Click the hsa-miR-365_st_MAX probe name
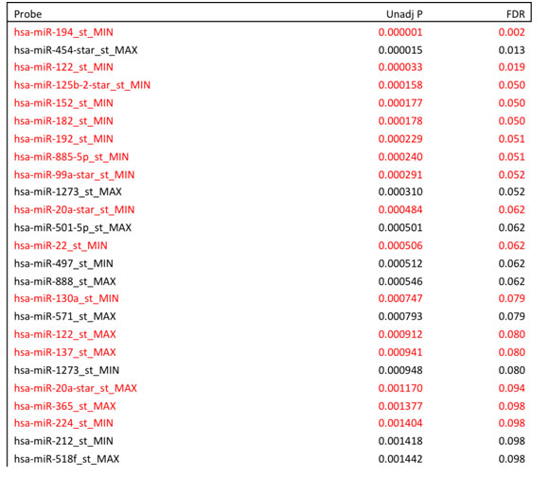The image size is (549, 495). pyautogui.click(x=64, y=406)
